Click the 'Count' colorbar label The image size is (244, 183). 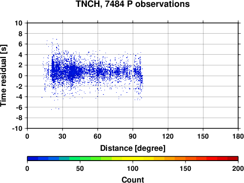(x=133, y=180)
